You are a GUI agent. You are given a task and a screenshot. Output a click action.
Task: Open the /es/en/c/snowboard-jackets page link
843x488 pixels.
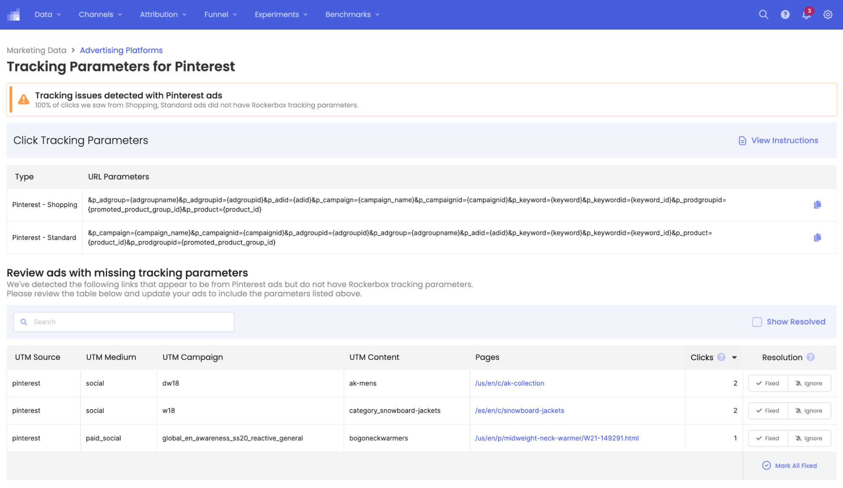point(520,411)
